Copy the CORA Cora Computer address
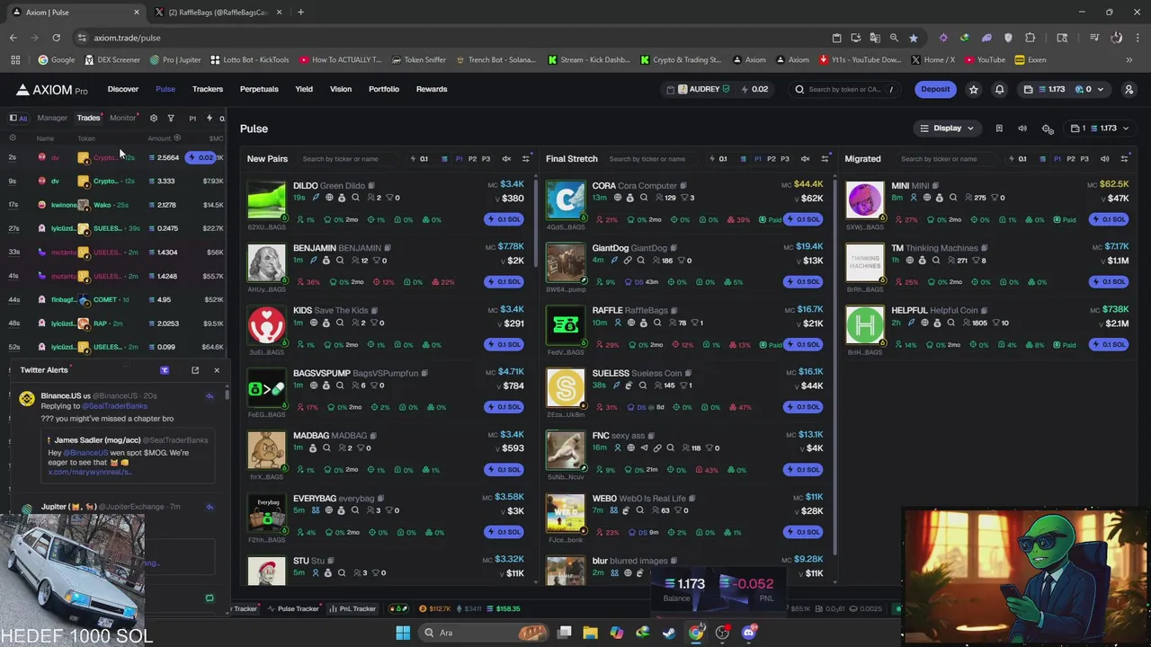 click(683, 185)
